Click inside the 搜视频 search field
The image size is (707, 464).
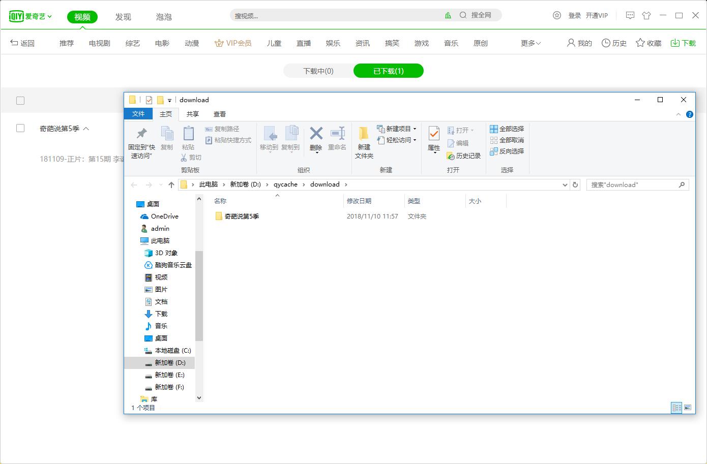[331, 16]
